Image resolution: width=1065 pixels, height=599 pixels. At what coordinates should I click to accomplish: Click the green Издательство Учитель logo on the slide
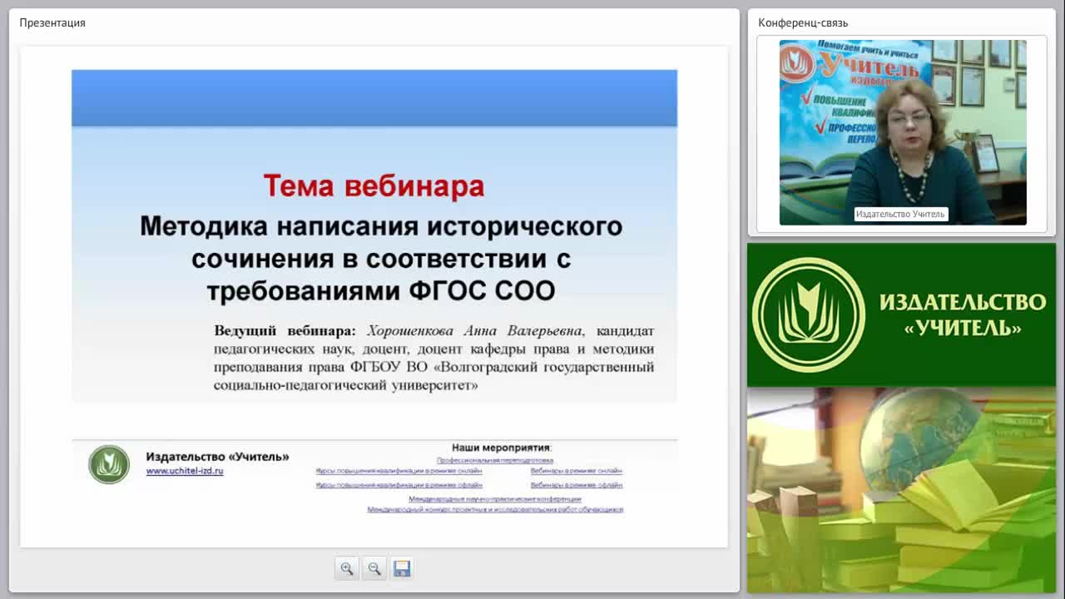point(109,464)
